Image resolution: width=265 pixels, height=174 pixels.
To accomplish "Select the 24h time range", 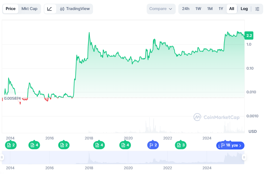I will point(185,9).
